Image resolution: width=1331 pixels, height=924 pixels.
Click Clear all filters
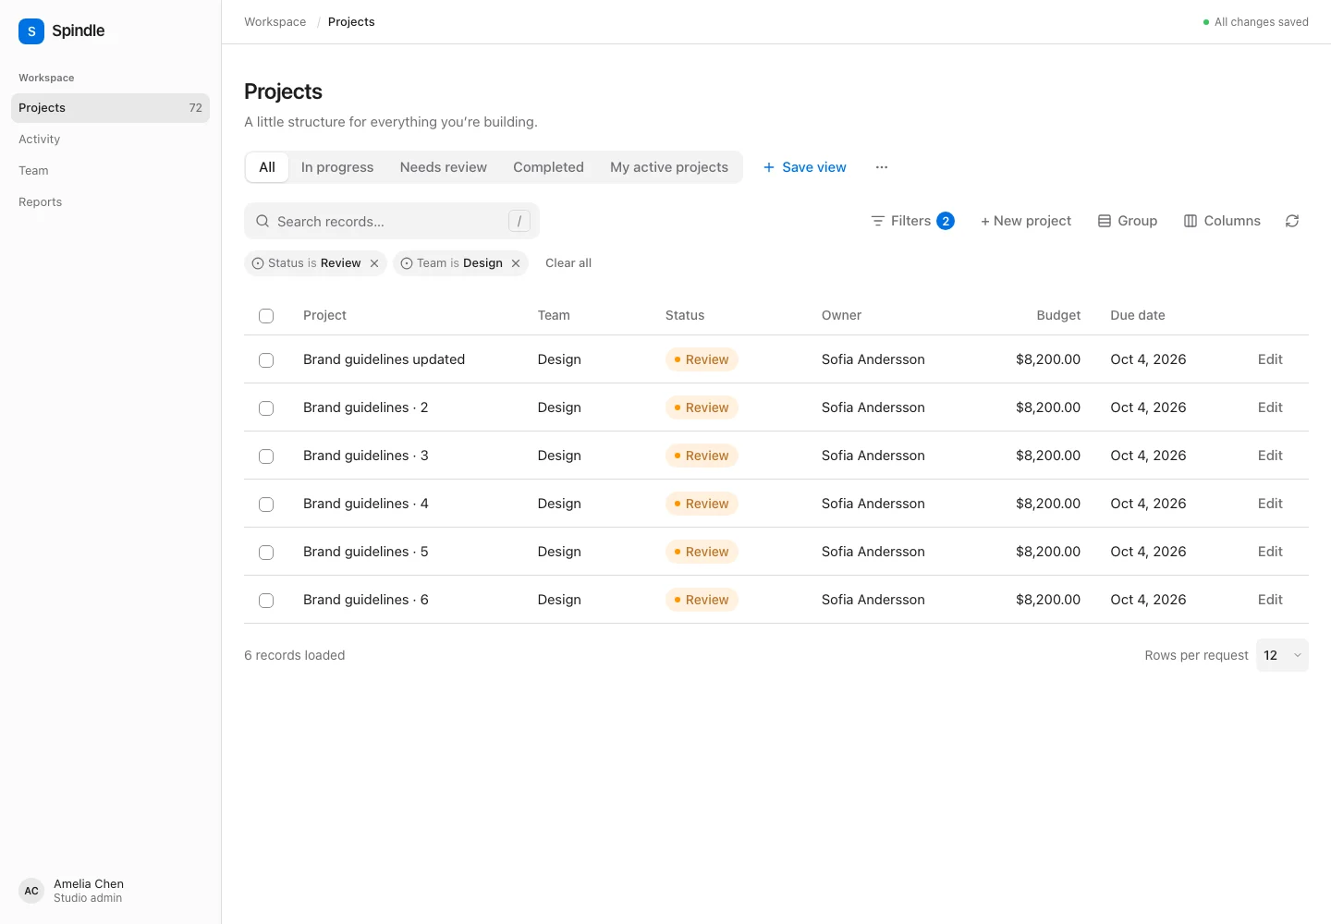click(x=568, y=263)
